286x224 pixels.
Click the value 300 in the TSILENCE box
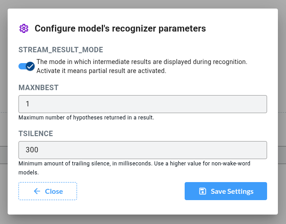pos(32,150)
